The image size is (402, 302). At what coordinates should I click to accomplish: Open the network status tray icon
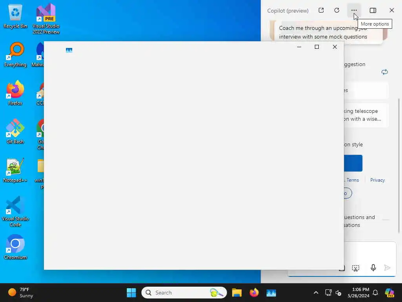(328, 293)
